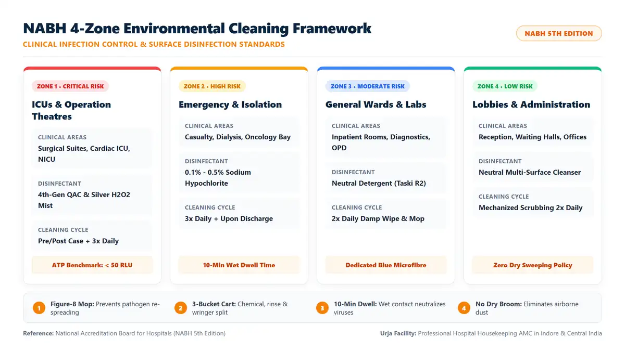This screenshot has width=625, height=351.
Task: Click the numbered circle 3 for 10-Min Dwell
Action: (x=322, y=308)
